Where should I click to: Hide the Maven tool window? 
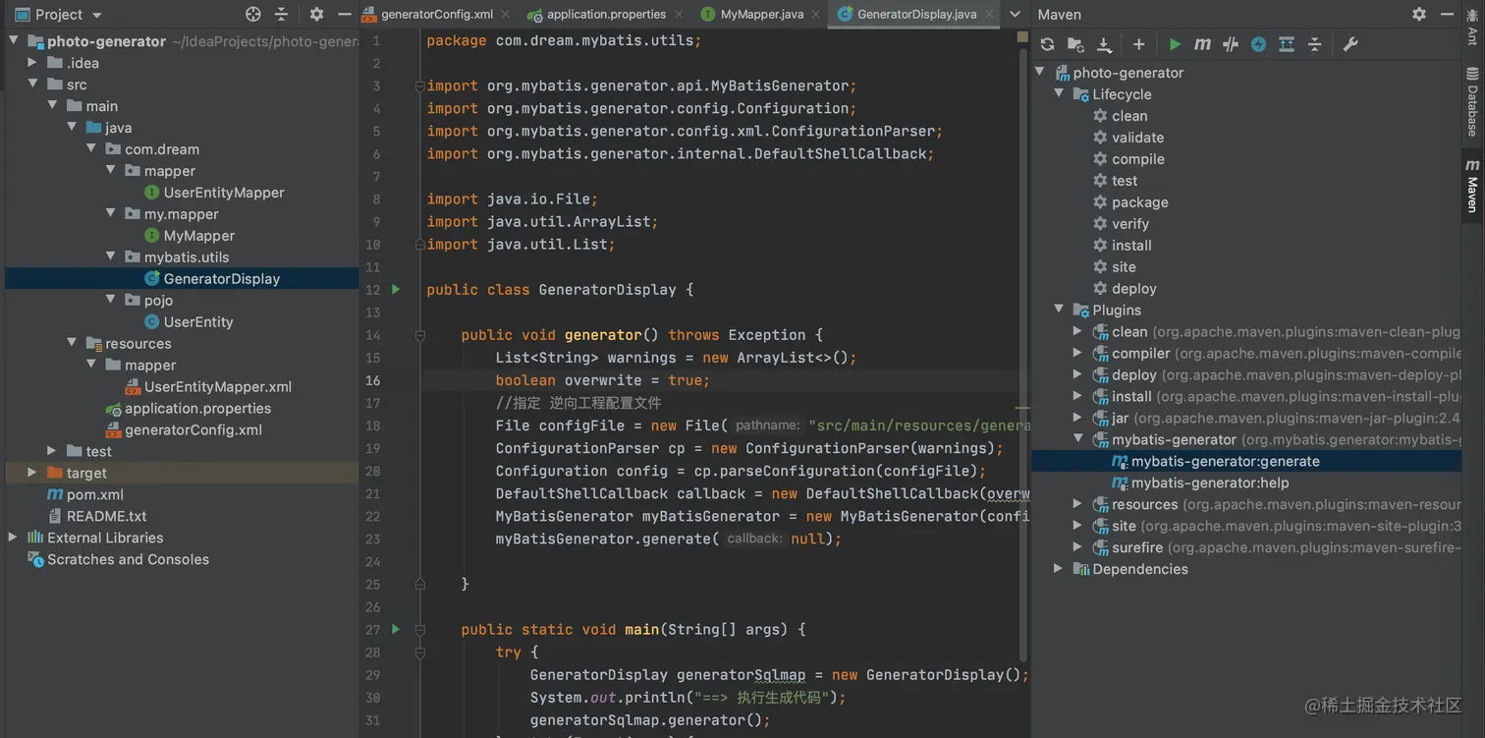(x=1448, y=14)
